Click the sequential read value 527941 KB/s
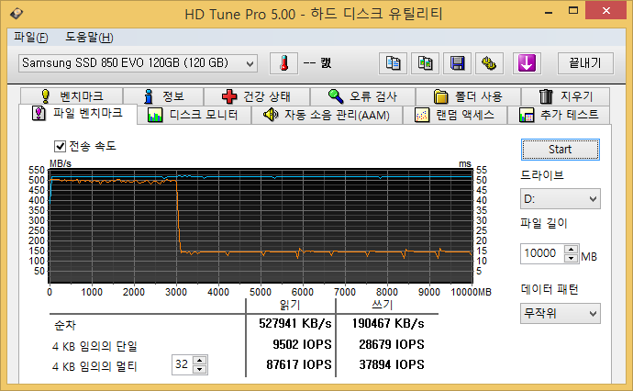This screenshot has width=633, height=391. 295,324
